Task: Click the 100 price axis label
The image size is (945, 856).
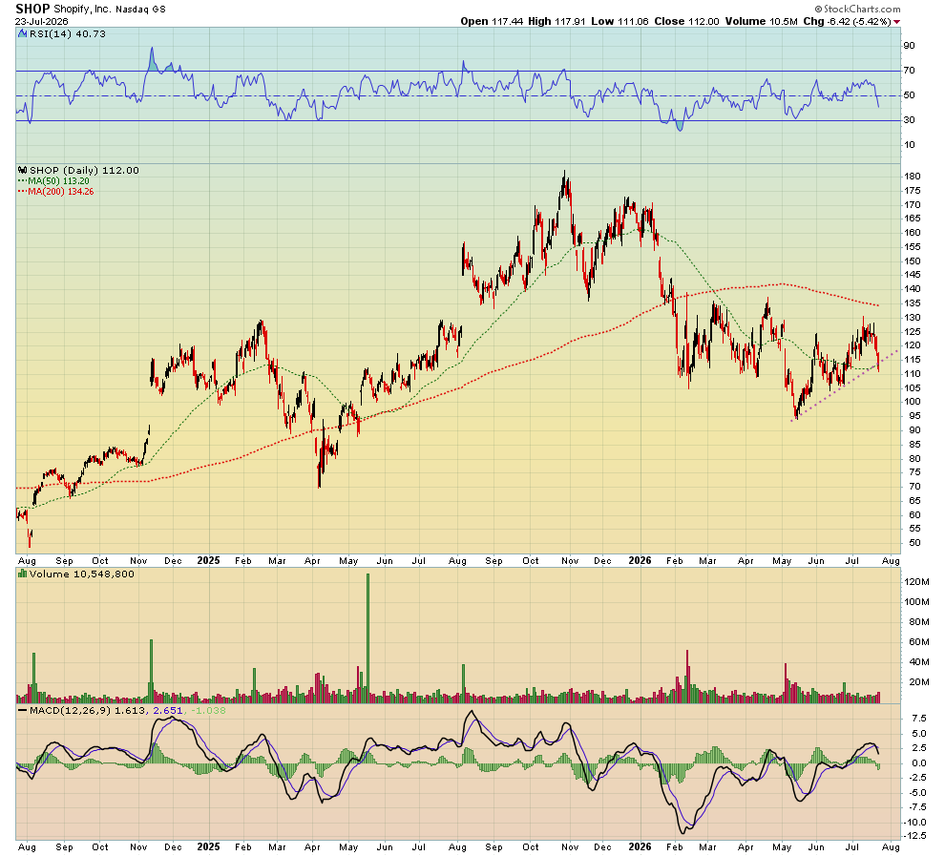Action: [912, 402]
